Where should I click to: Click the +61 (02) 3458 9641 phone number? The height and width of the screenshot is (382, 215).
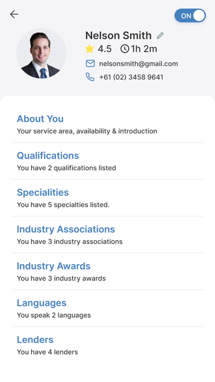click(131, 77)
